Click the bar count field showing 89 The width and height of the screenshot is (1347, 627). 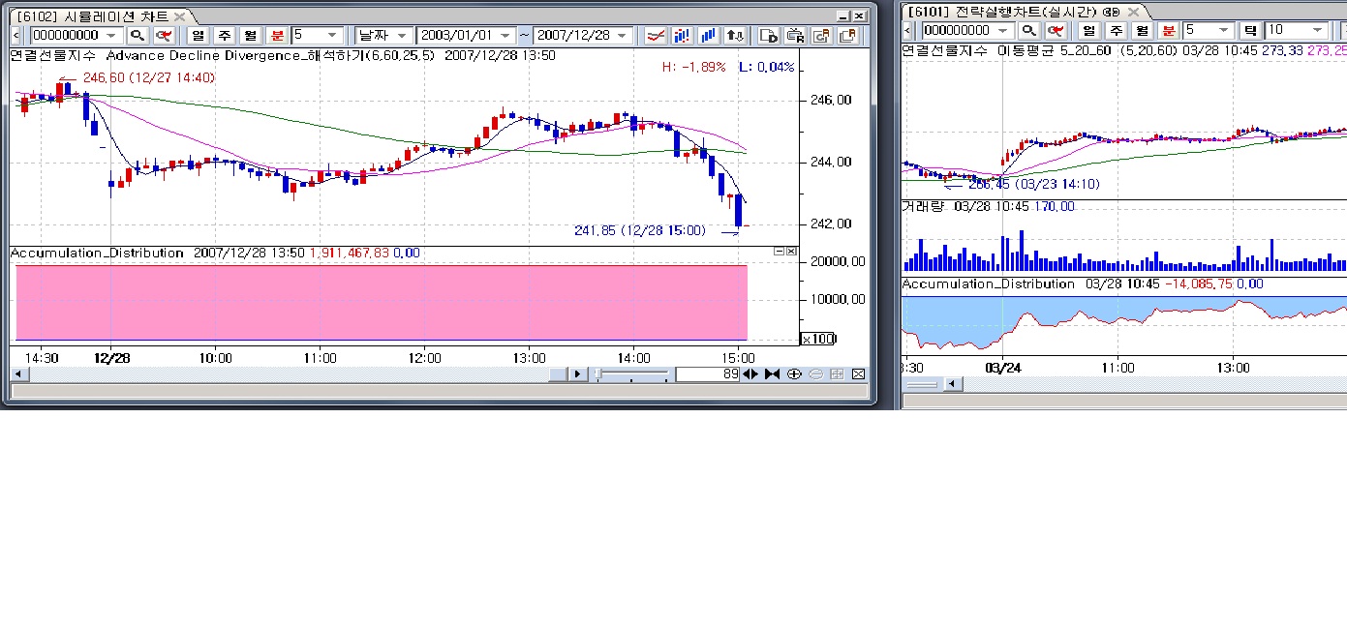(708, 374)
